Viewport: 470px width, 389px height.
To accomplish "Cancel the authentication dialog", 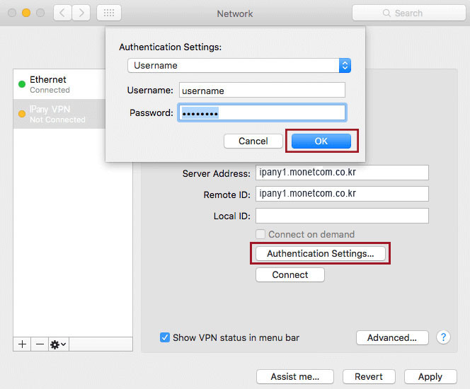I will pos(253,141).
